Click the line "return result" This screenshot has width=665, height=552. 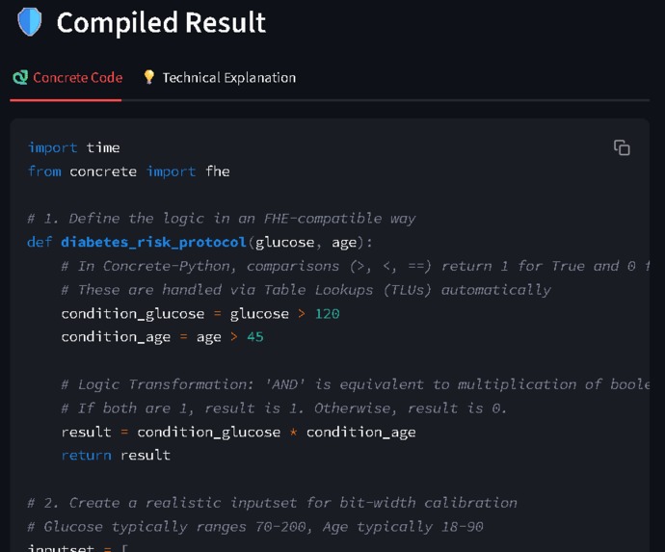click(116, 456)
